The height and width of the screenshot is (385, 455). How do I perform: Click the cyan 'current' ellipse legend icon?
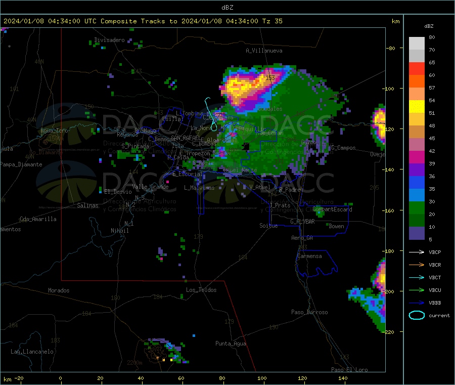coord(417,315)
